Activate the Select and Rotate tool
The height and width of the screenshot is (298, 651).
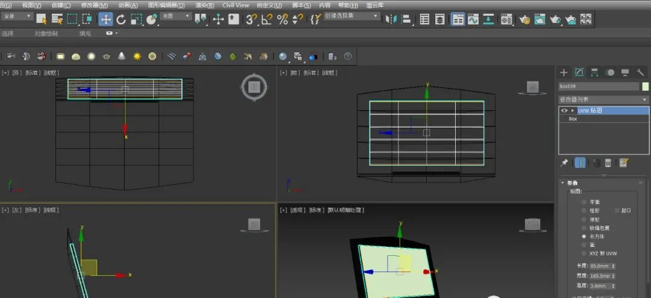point(121,19)
